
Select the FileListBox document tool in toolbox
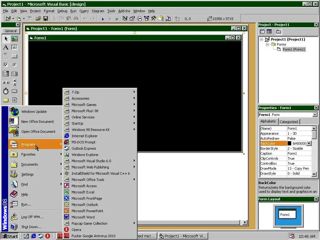[x=14, y=100]
